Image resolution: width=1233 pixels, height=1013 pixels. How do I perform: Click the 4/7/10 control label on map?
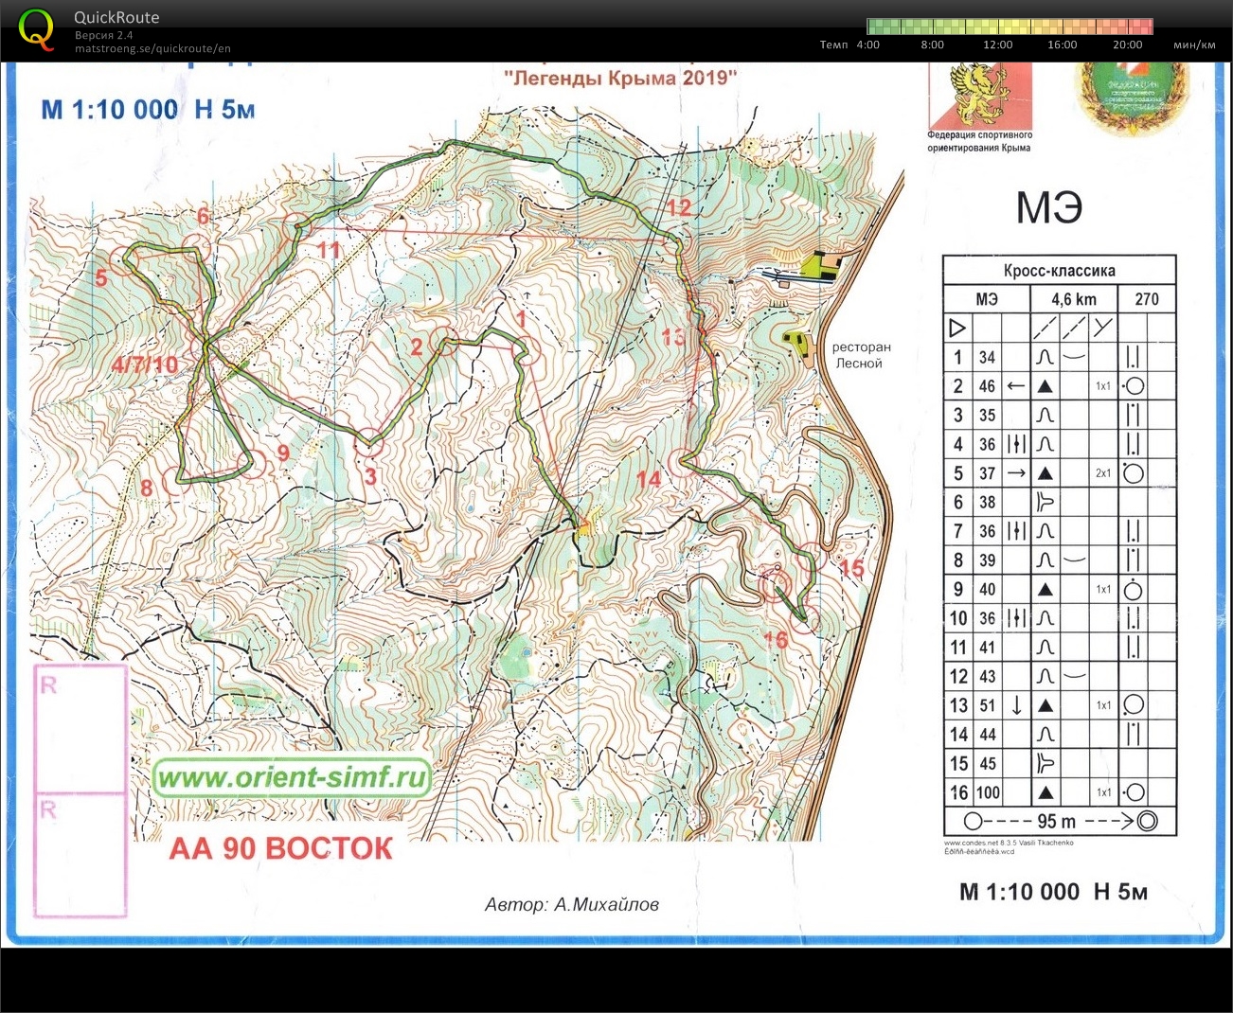click(144, 364)
